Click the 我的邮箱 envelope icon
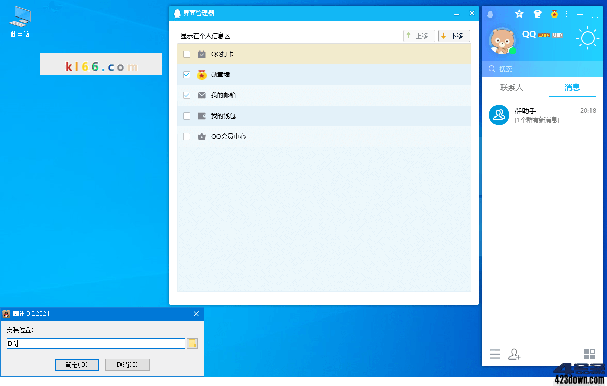The height and width of the screenshot is (386, 607). pyautogui.click(x=202, y=95)
